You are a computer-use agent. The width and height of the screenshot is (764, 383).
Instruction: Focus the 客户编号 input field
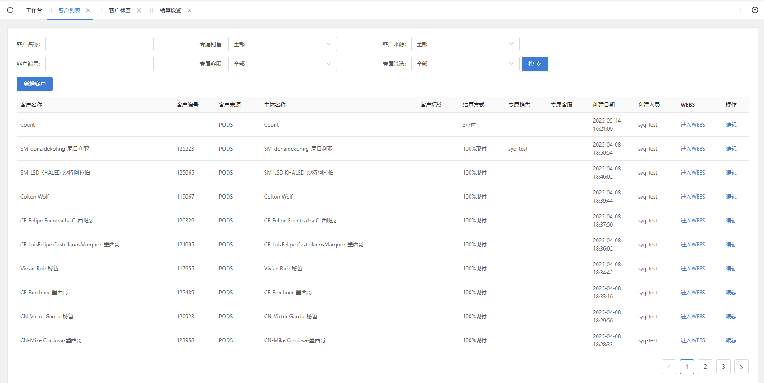100,64
